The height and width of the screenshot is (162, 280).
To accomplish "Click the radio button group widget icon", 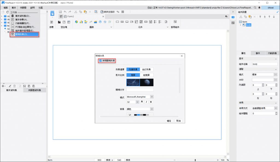I will (x=155, y=22).
